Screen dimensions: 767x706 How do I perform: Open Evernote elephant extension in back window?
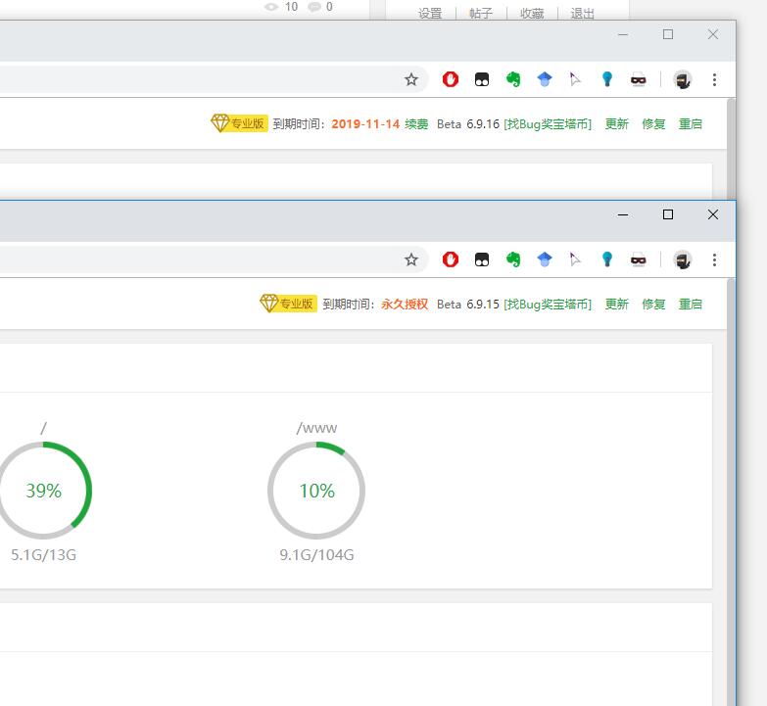[x=513, y=79]
